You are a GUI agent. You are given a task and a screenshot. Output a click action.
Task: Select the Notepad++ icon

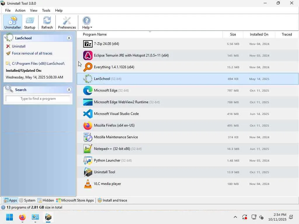click(x=88, y=149)
